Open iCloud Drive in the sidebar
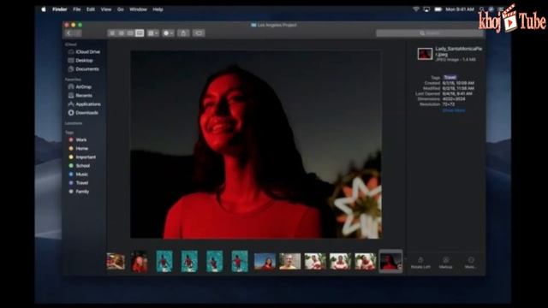The image size is (548, 308). coord(84,51)
